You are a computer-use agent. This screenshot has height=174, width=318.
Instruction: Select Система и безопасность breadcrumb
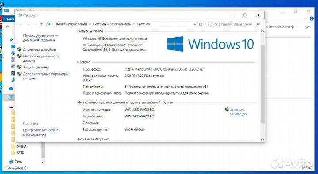112,24
